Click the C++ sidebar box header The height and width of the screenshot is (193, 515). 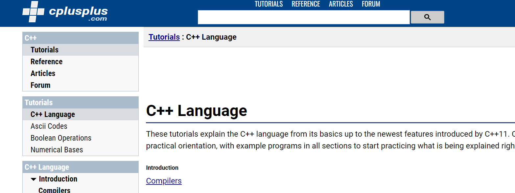click(81, 38)
